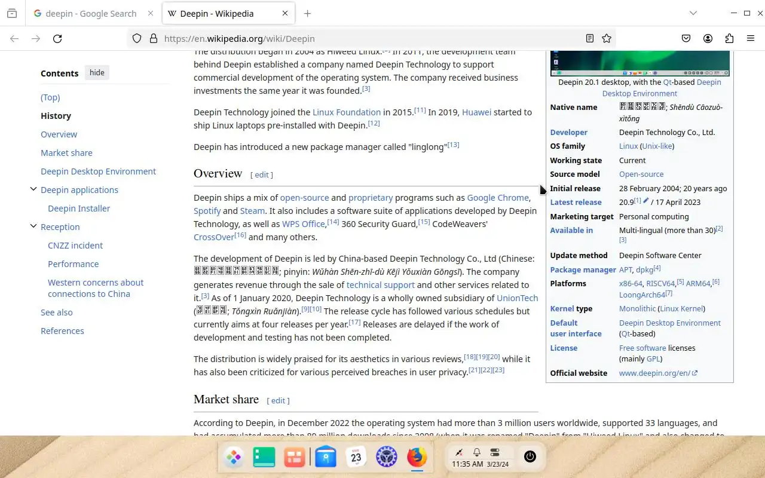Open Control Center gear dock icon
The image size is (765, 478).
coord(387,458)
